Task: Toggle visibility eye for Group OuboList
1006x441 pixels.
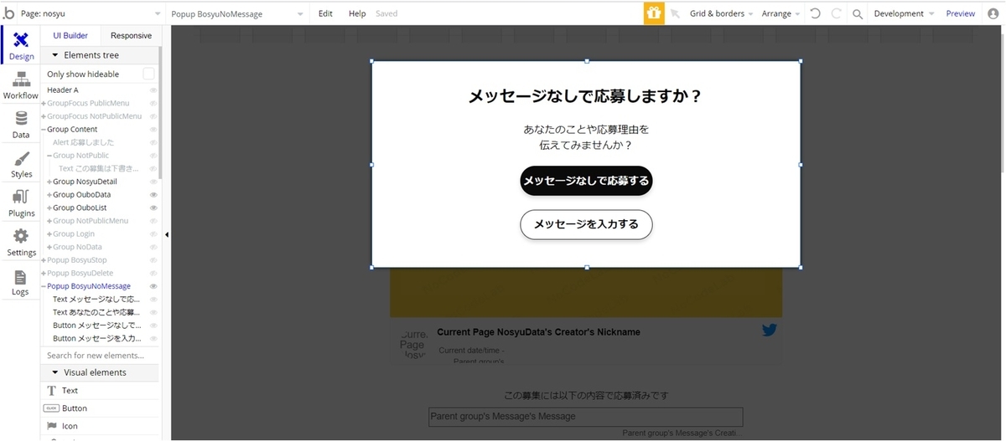Action: [153, 208]
